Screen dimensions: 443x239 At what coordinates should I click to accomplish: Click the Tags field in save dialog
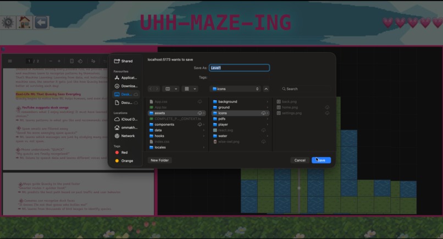[x=239, y=77]
